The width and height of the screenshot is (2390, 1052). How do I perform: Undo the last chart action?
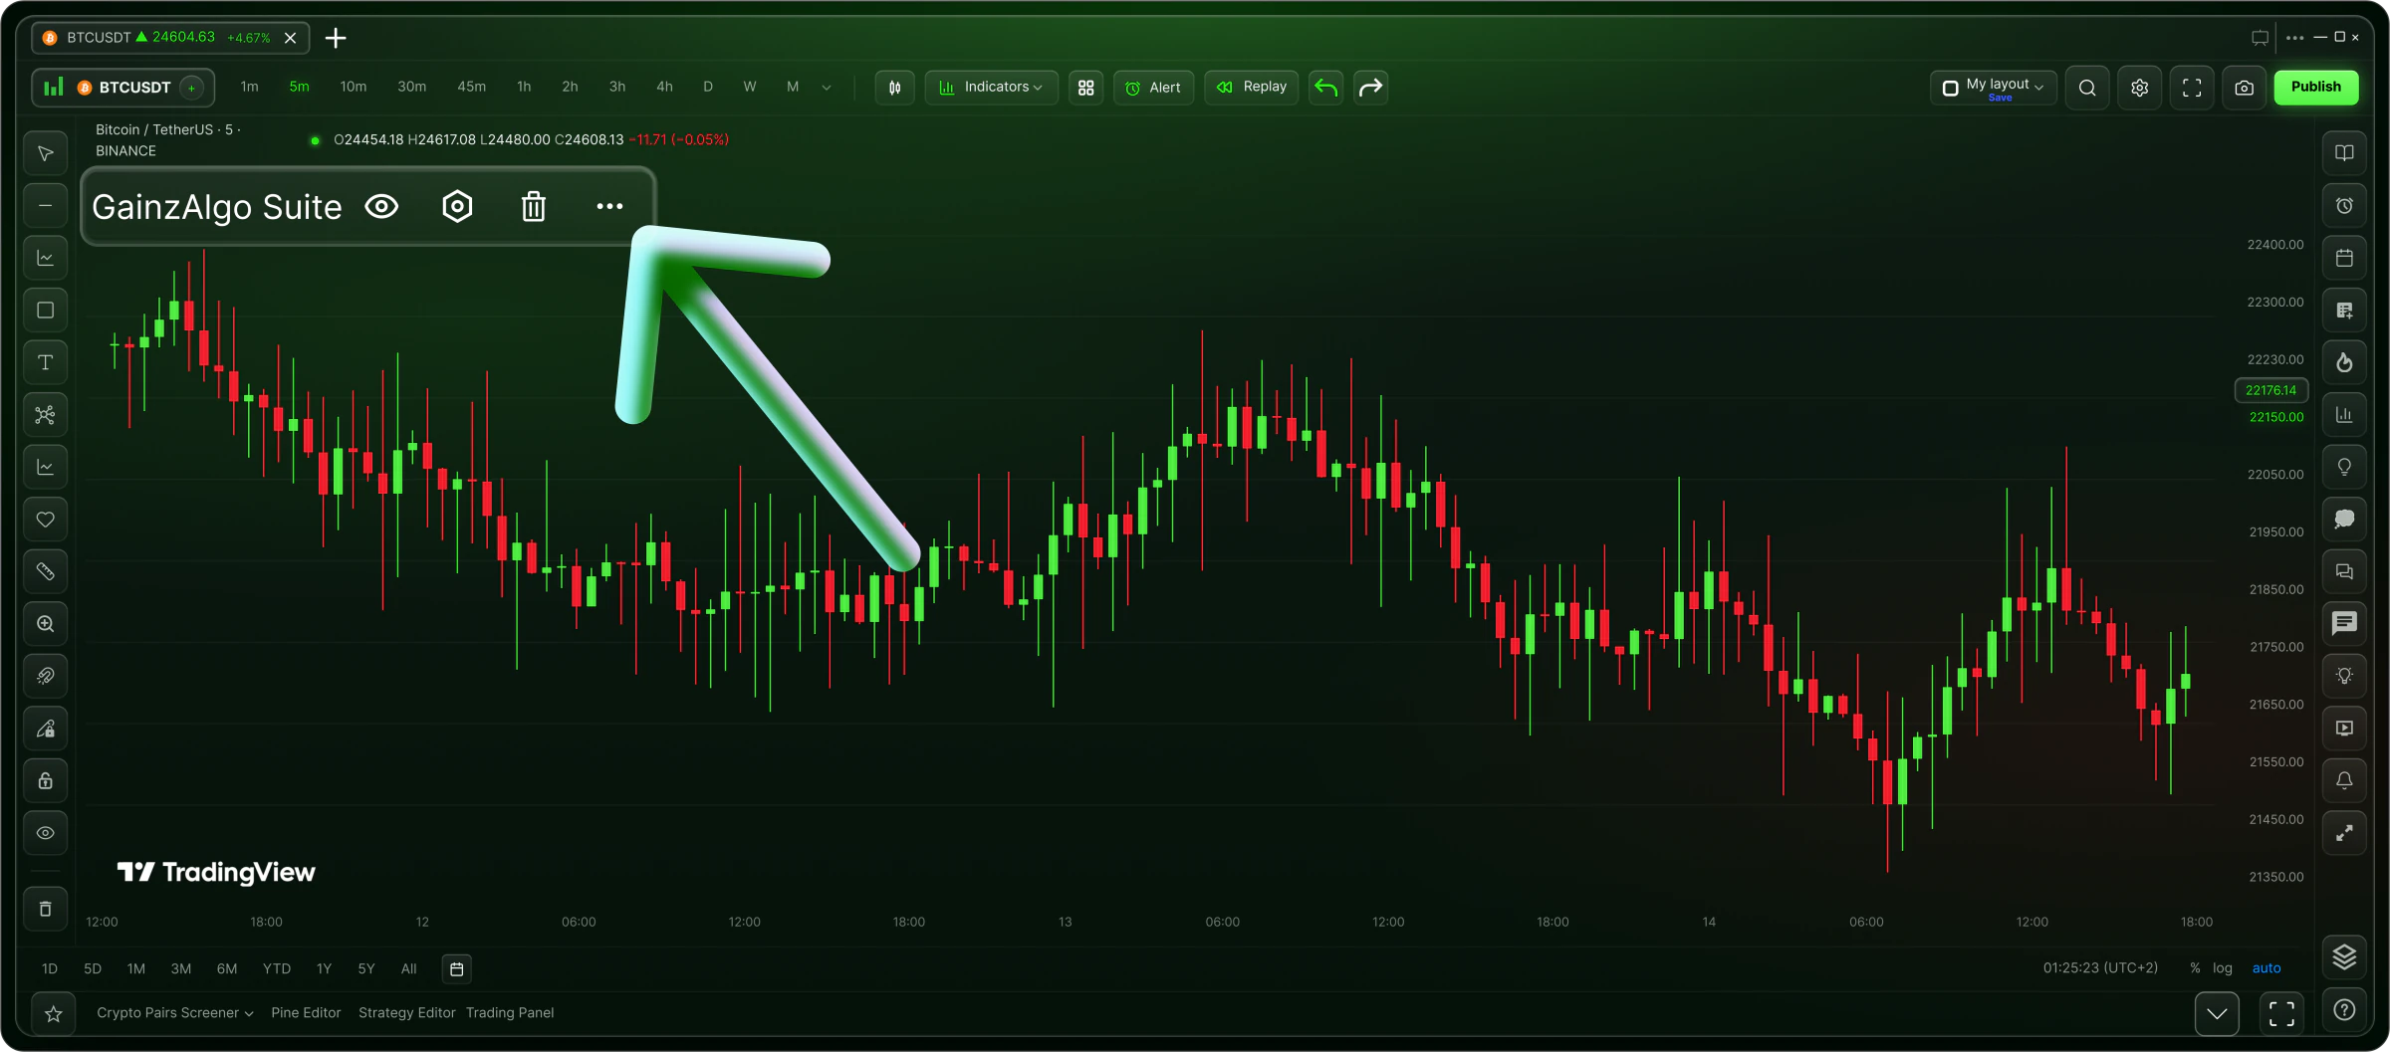[x=1326, y=88]
